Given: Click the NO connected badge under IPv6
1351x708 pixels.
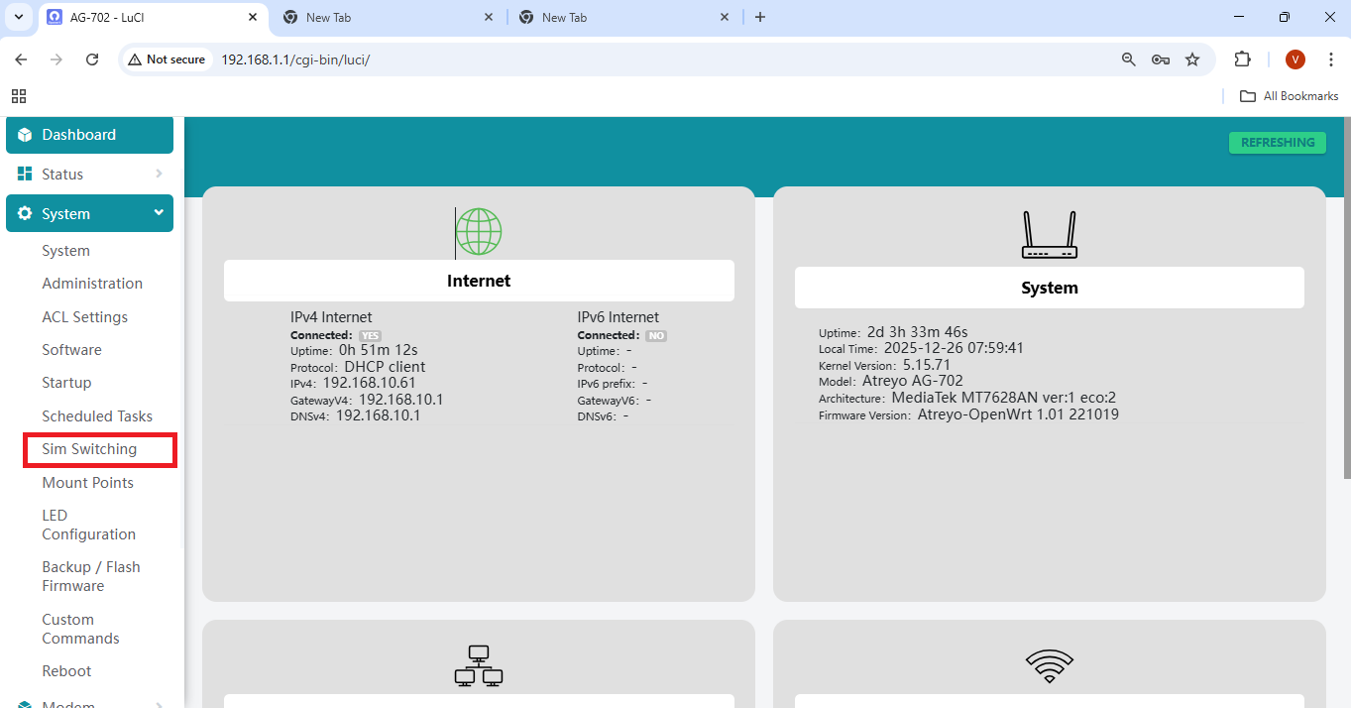Looking at the screenshot, I should coord(656,336).
